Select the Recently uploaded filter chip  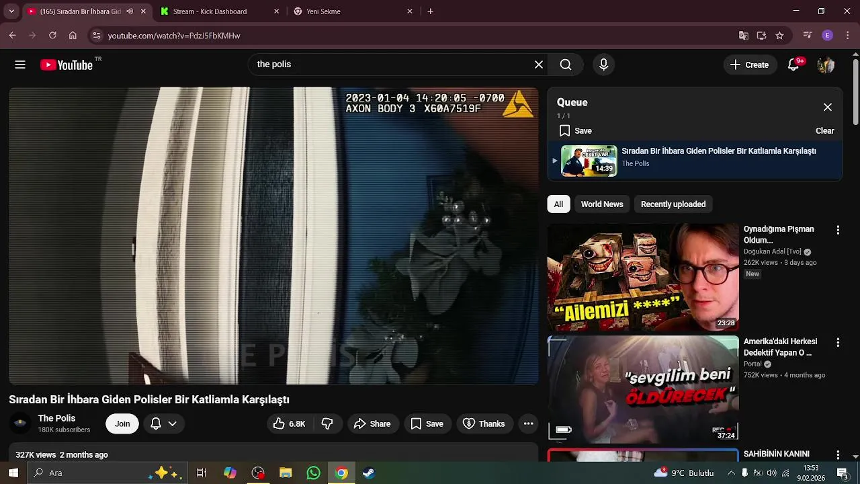tap(673, 204)
